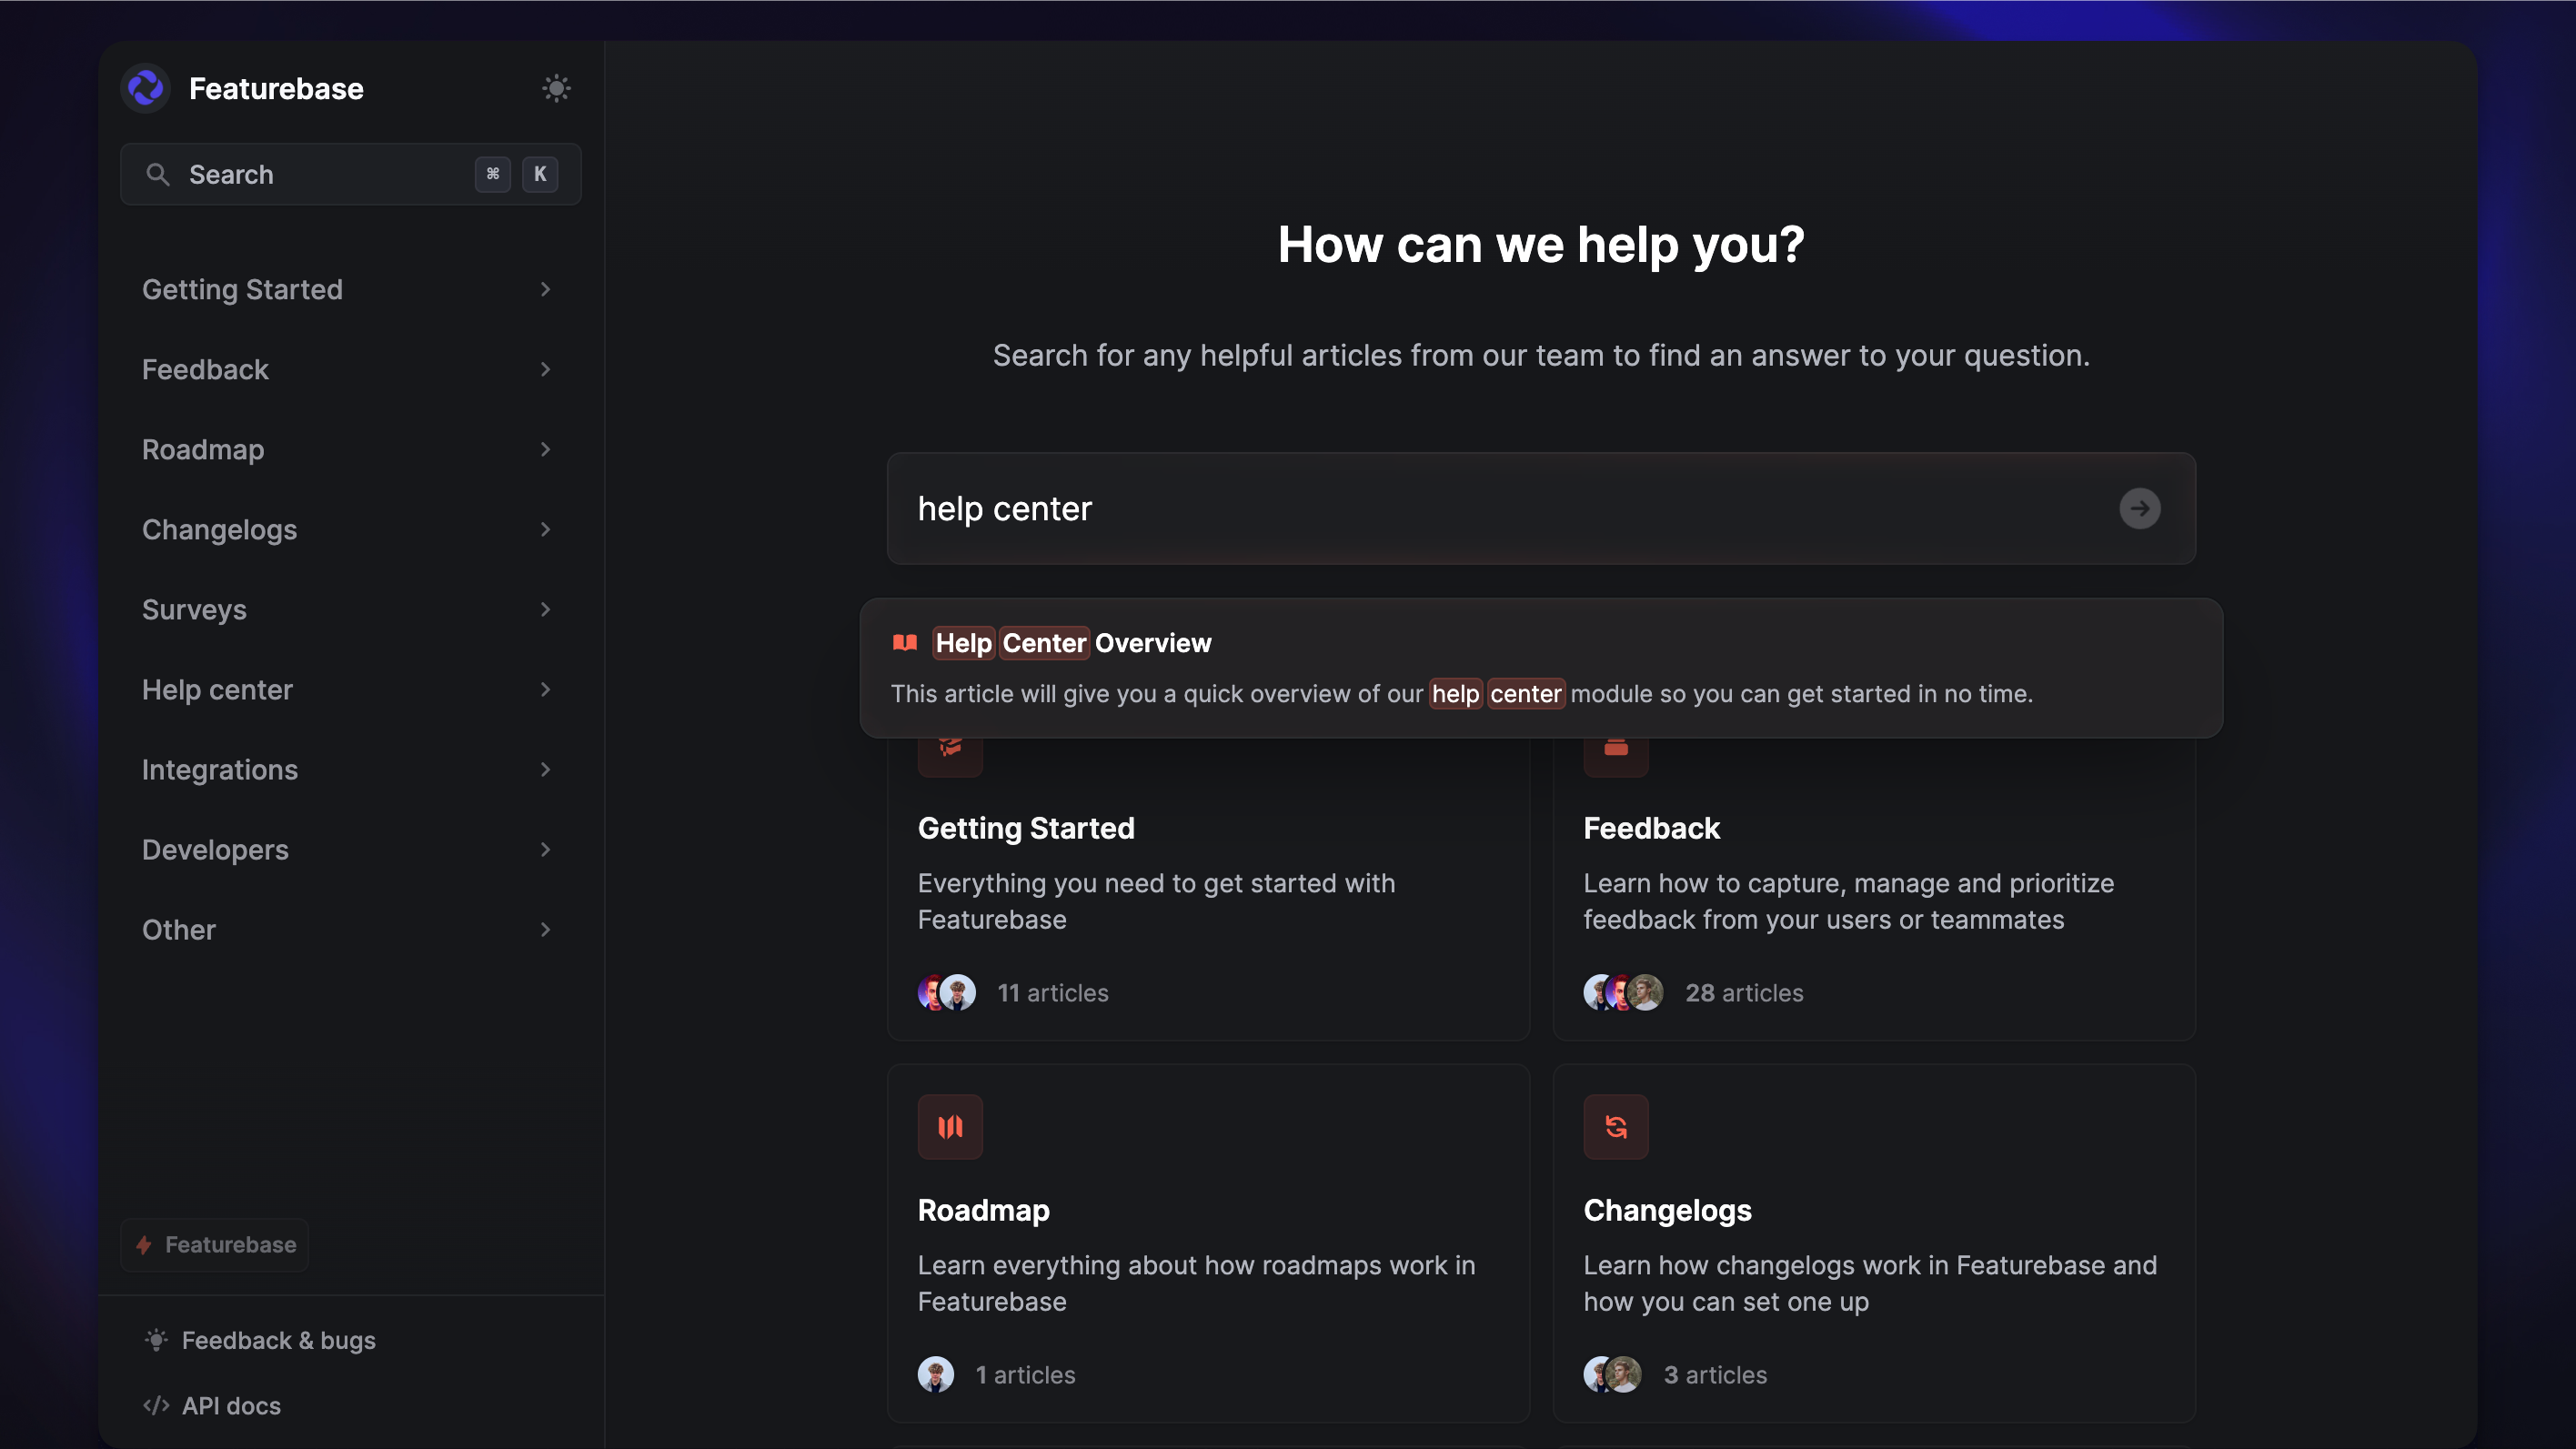The width and height of the screenshot is (2576, 1449).
Task: Open the Feedback & bugs link
Action: tap(278, 1340)
